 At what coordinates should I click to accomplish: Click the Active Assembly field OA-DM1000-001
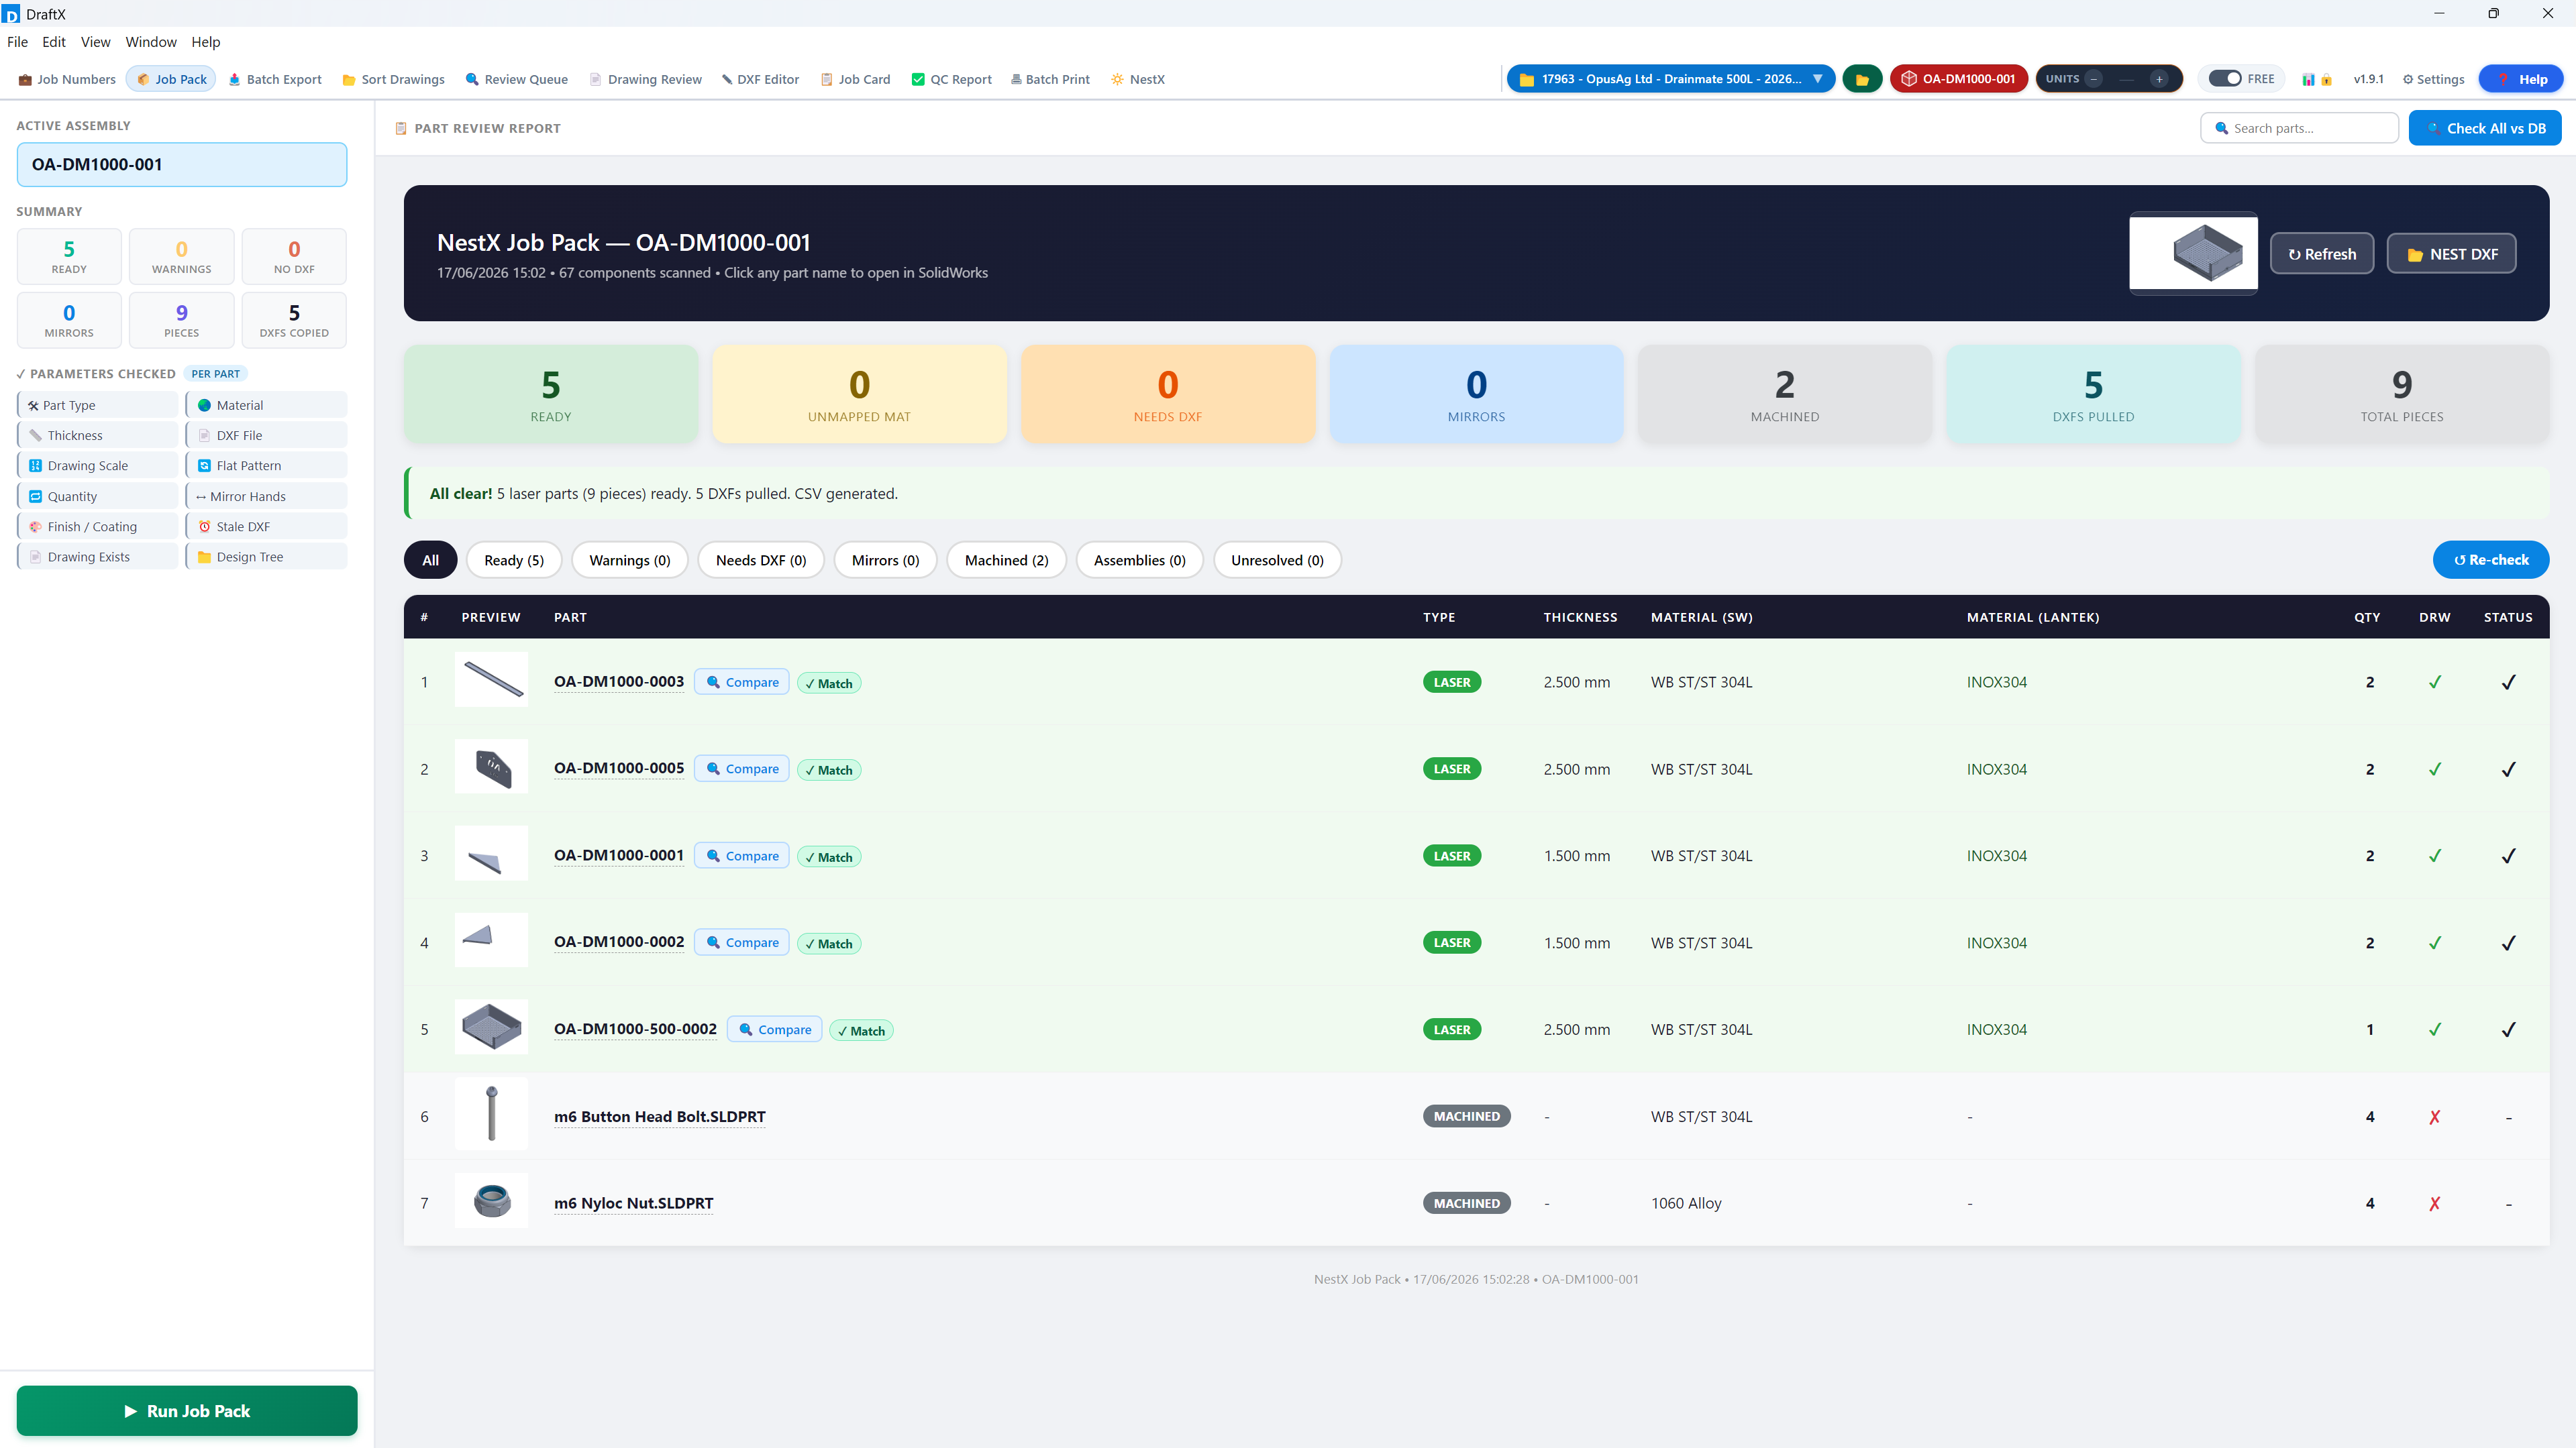click(x=182, y=164)
